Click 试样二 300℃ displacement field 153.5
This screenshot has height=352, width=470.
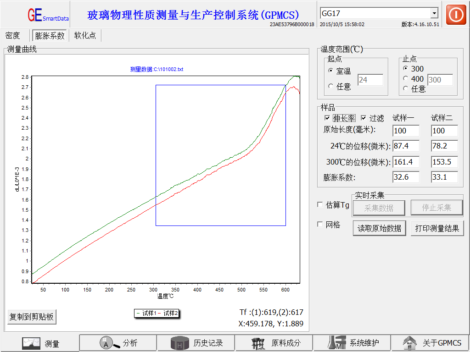(444, 162)
